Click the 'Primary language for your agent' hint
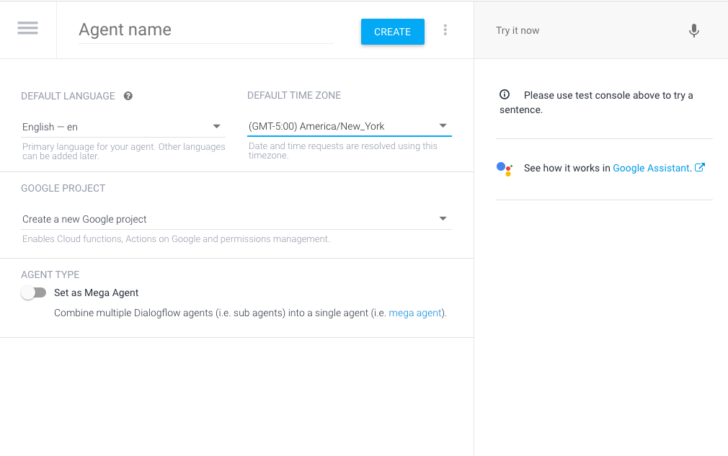 (123, 151)
